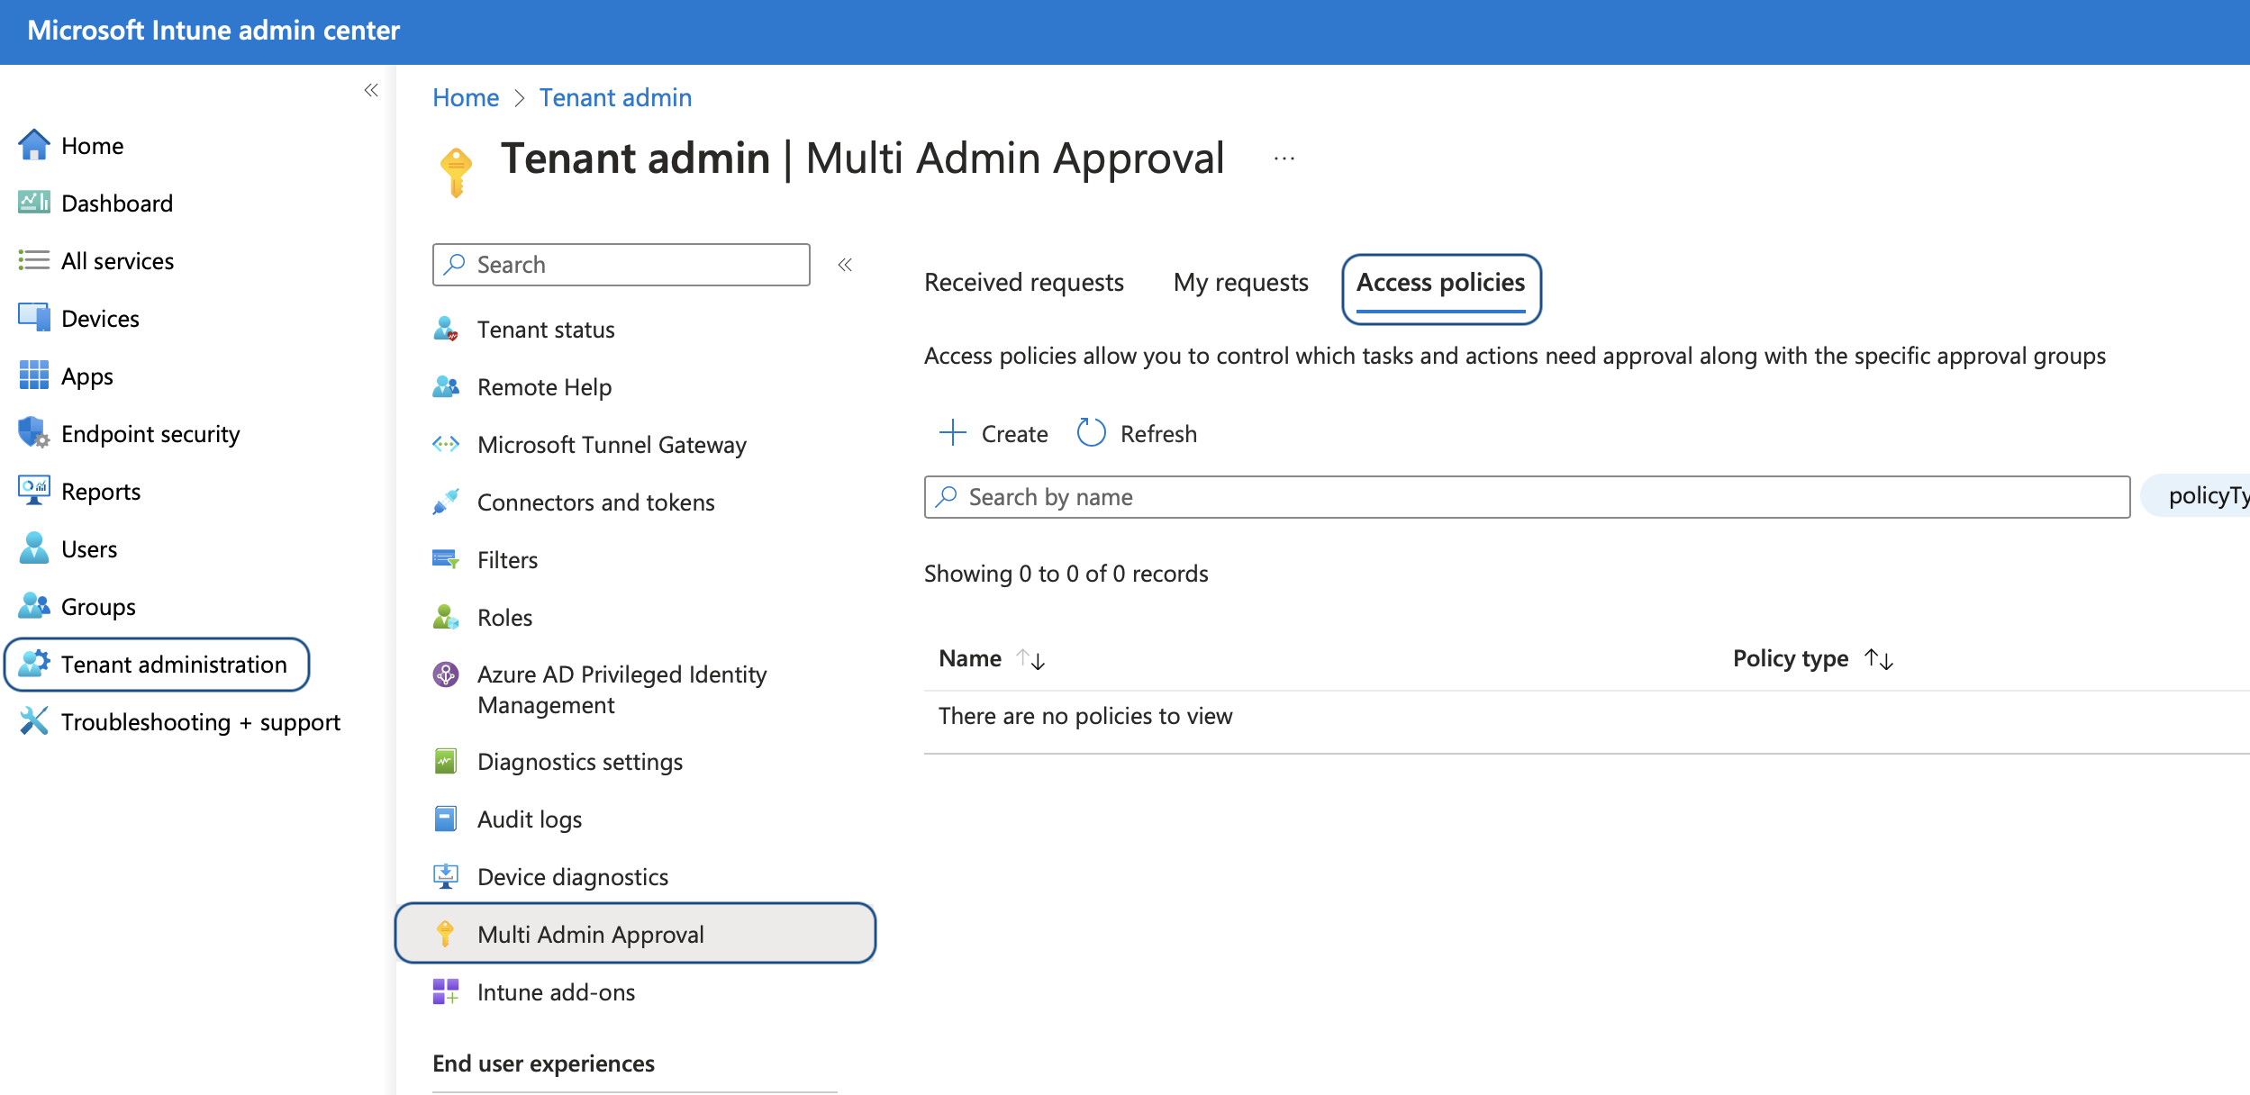This screenshot has height=1095, width=2250.
Task: Click the Dashboard chart icon
Action: click(33, 203)
